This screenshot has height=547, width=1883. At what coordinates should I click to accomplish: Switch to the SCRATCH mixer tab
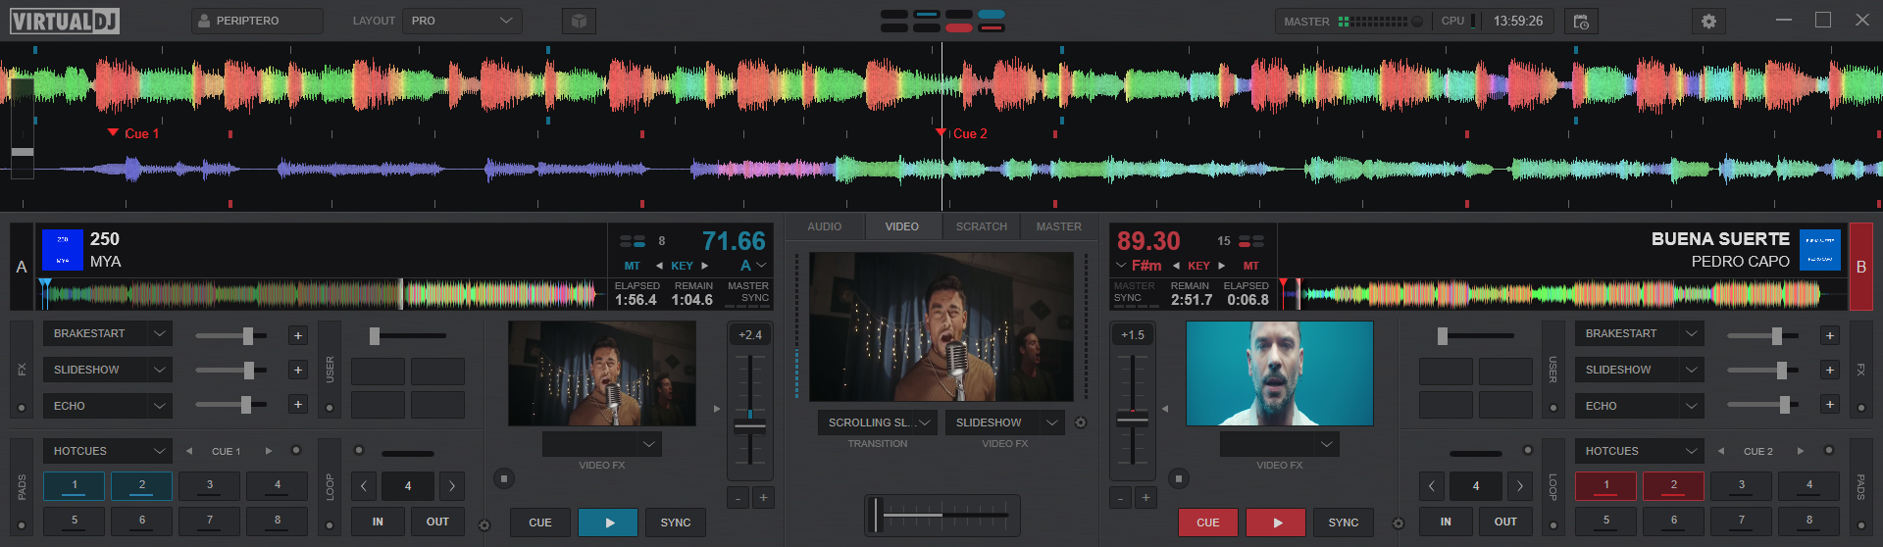[982, 226]
